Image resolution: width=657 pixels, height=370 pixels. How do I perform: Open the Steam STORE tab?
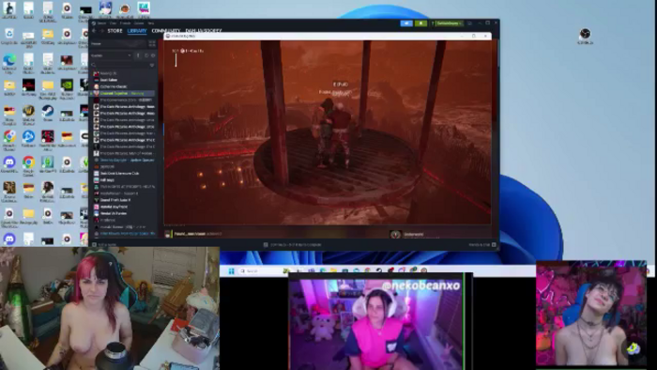tap(115, 31)
